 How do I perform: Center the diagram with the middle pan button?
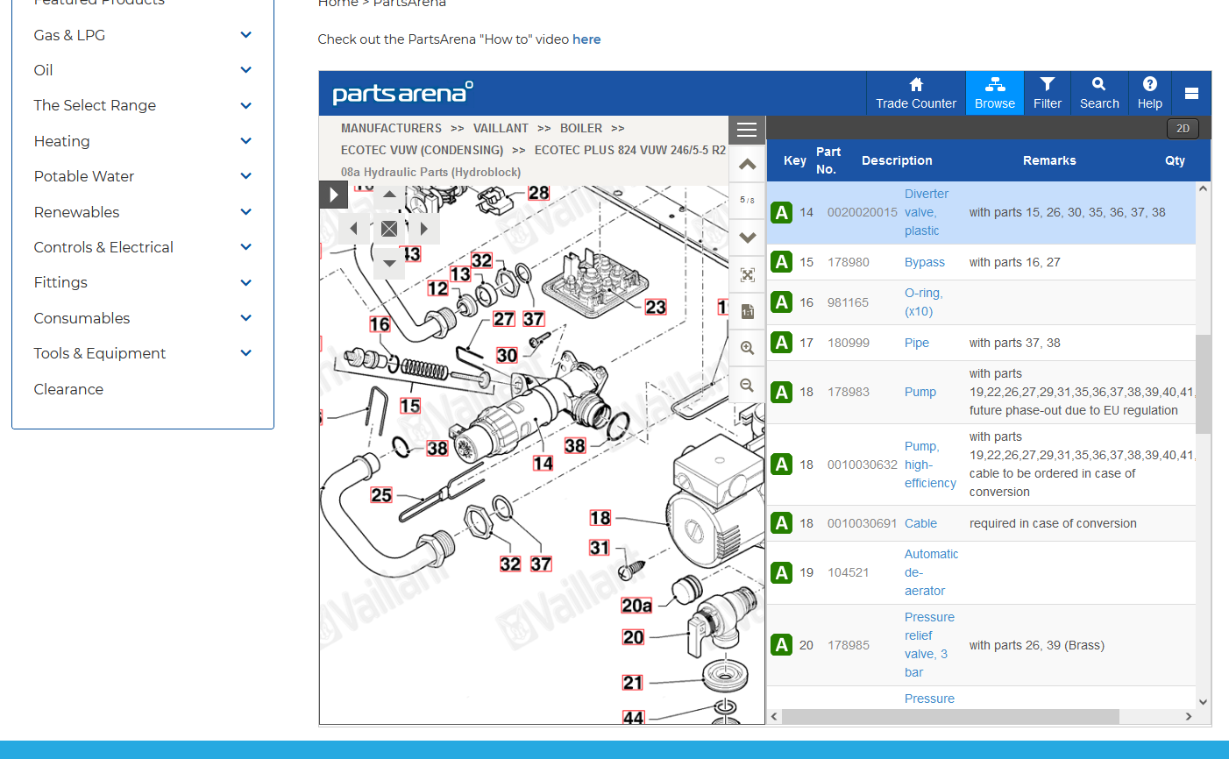point(389,229)
